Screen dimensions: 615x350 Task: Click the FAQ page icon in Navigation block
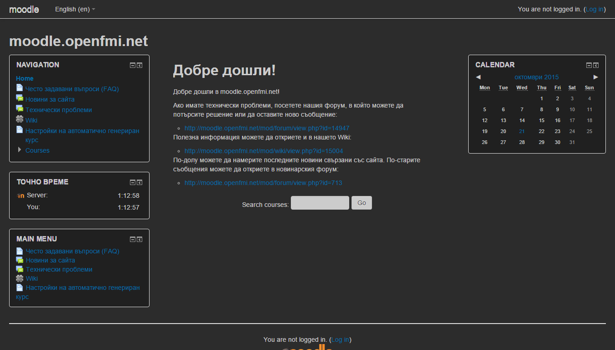20,89
